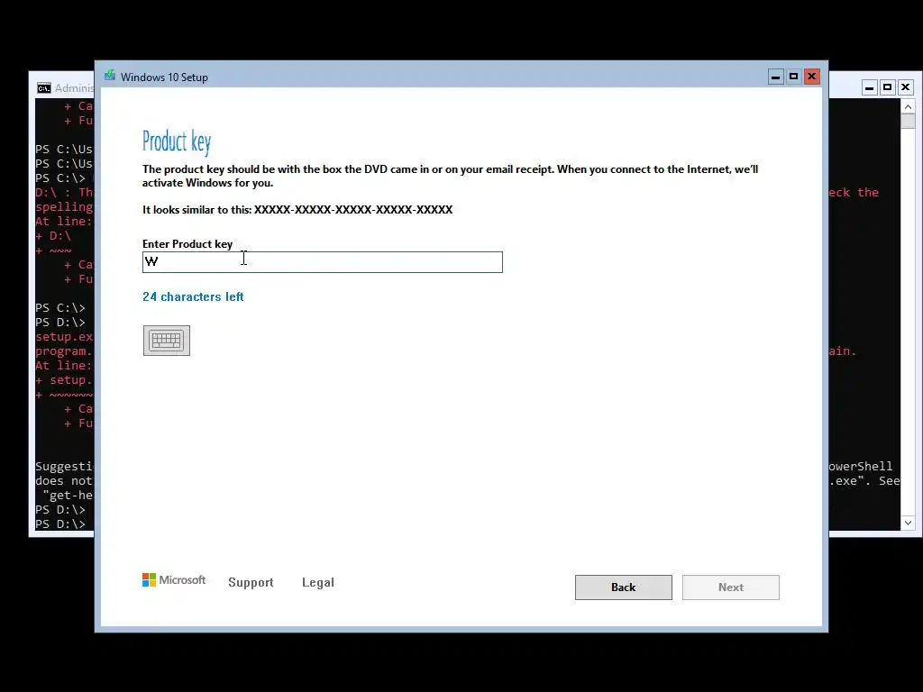
Task: Click the Windows 10 Setup title icon
Action: pyautogui.click(x=110, y=77)
